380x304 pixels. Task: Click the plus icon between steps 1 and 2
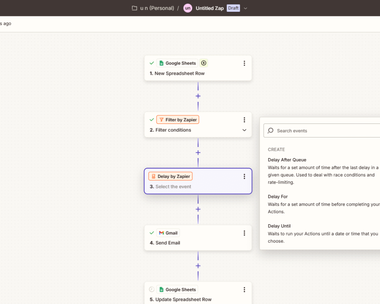(198, 96)
